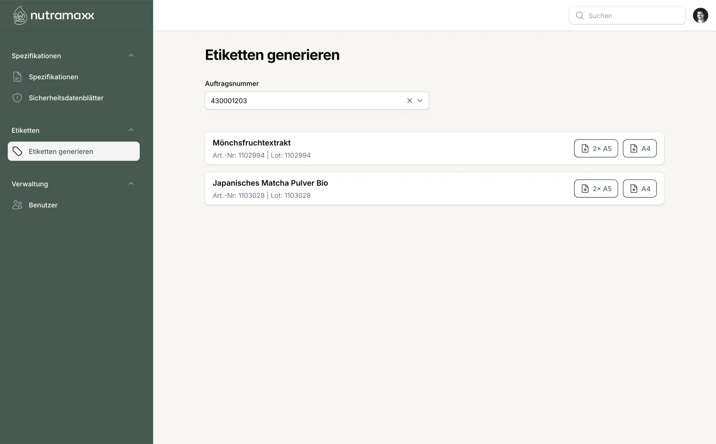716x444 pixels.
Task: Open Sicherheitsdatenblätter from the sidebar
Action: pos(66,98)
